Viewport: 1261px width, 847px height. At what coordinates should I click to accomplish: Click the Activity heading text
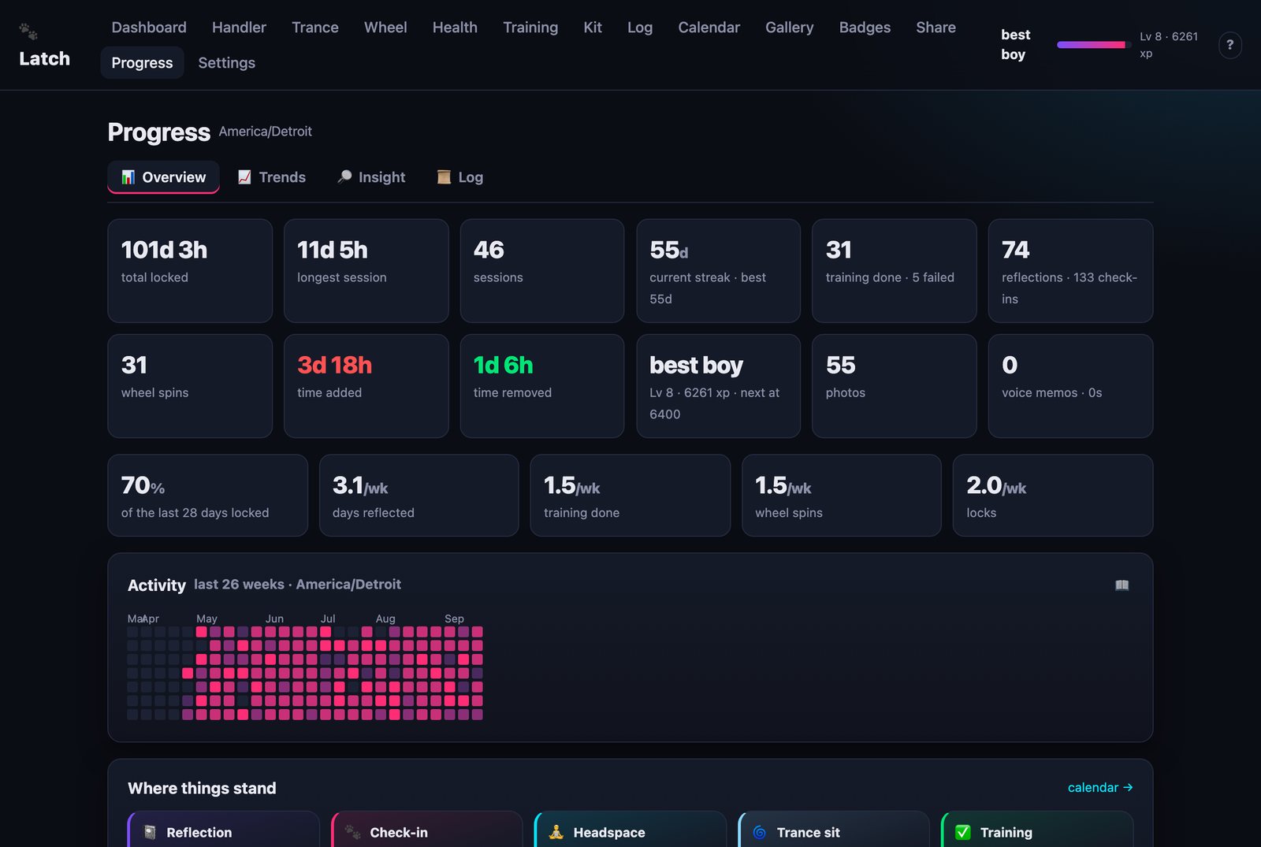(x=157, y=585)
